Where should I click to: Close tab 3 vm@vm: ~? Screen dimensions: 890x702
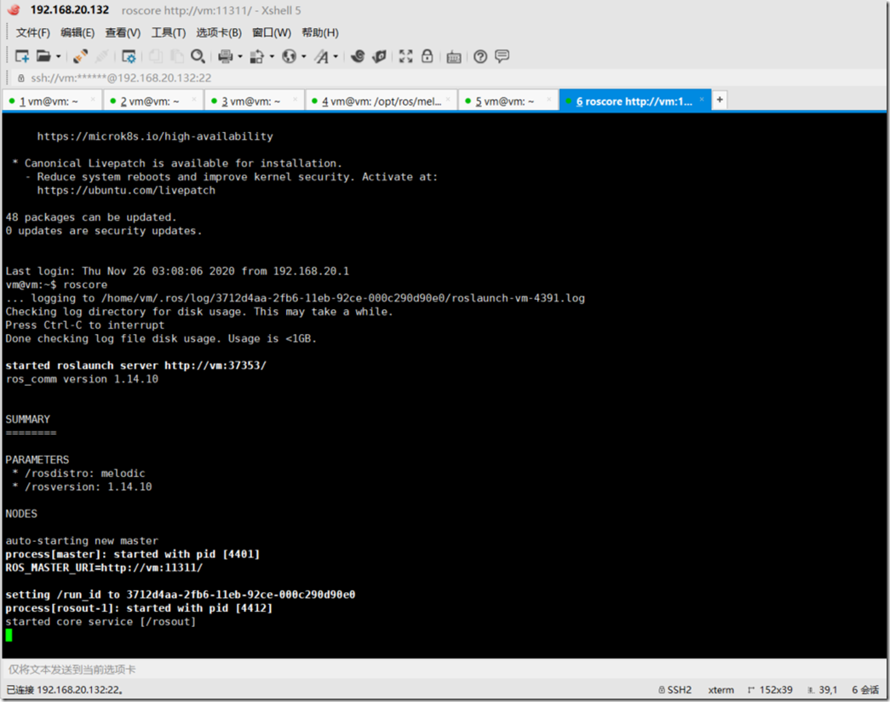296,100
